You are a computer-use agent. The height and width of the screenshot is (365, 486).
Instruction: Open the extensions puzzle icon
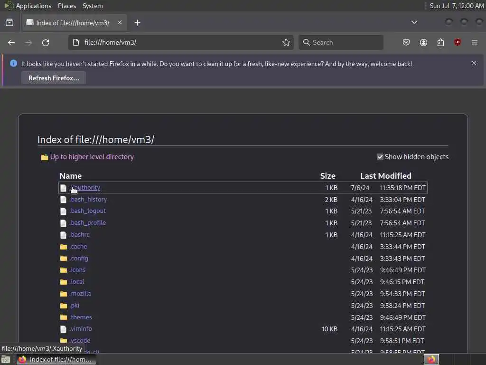tap(440, 42)
